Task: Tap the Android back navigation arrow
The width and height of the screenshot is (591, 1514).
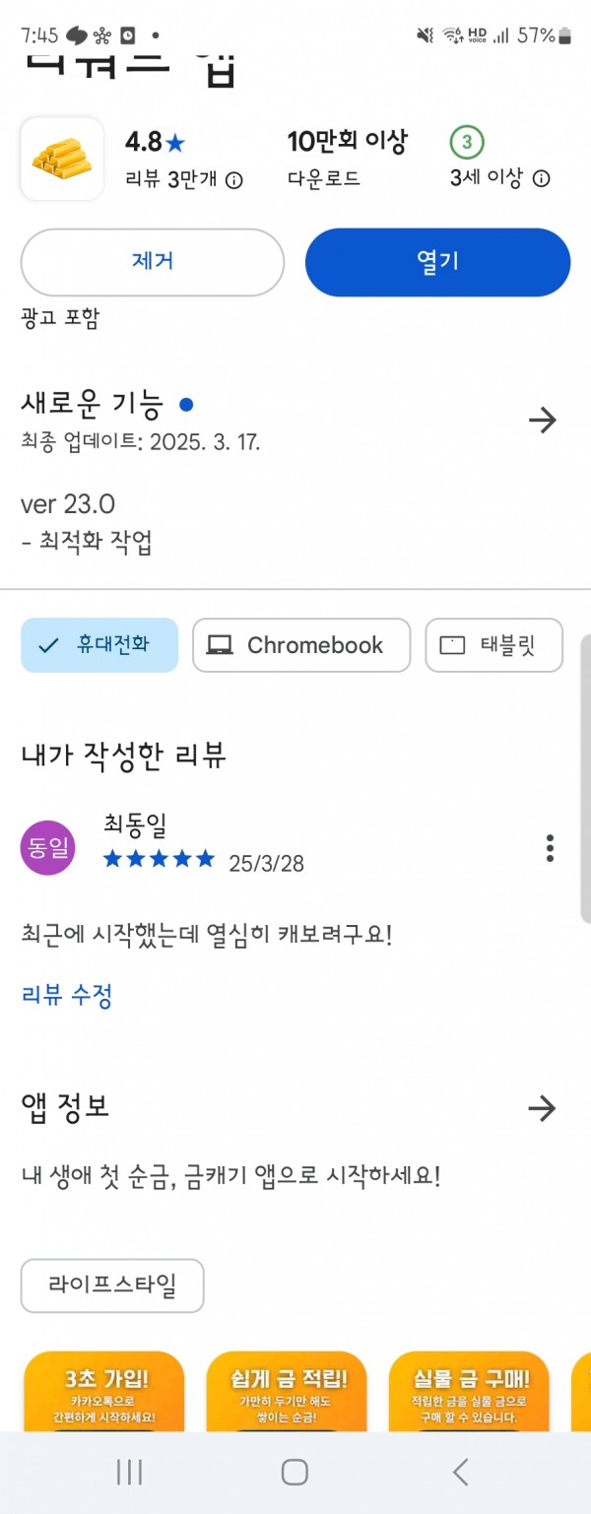Action: 460,1473
